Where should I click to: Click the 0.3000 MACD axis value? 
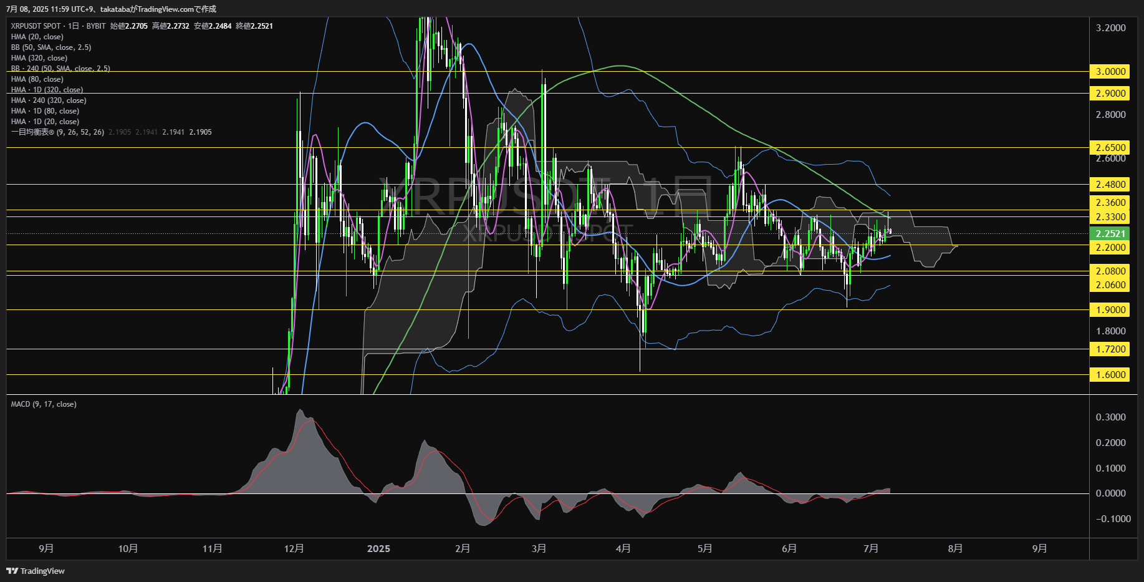click(1111, 417)
